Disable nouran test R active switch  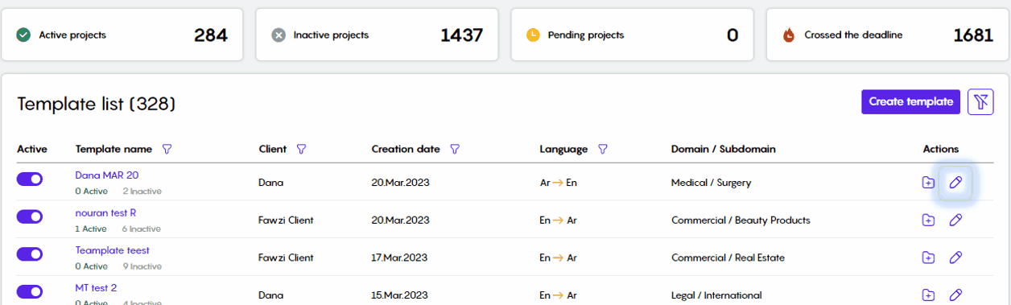click(30, 216)
